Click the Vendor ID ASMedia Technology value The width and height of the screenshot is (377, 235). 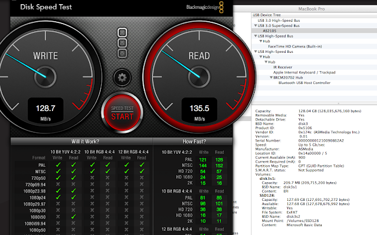pos(329,132)
